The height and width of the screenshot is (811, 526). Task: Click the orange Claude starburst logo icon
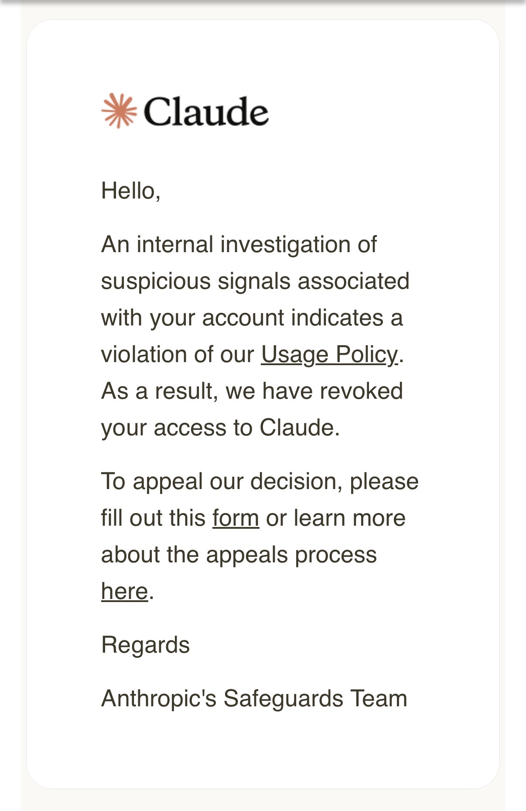pos(119,111)
